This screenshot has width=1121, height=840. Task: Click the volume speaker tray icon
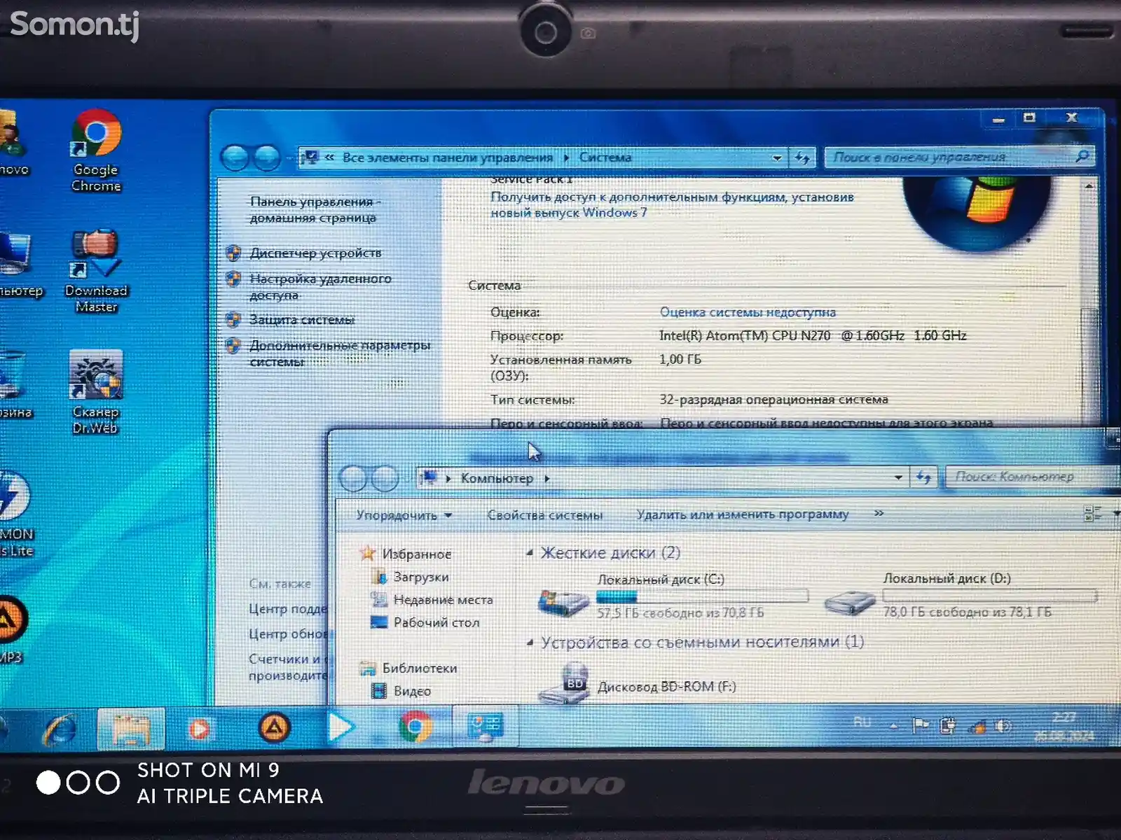coord(1003,726)
